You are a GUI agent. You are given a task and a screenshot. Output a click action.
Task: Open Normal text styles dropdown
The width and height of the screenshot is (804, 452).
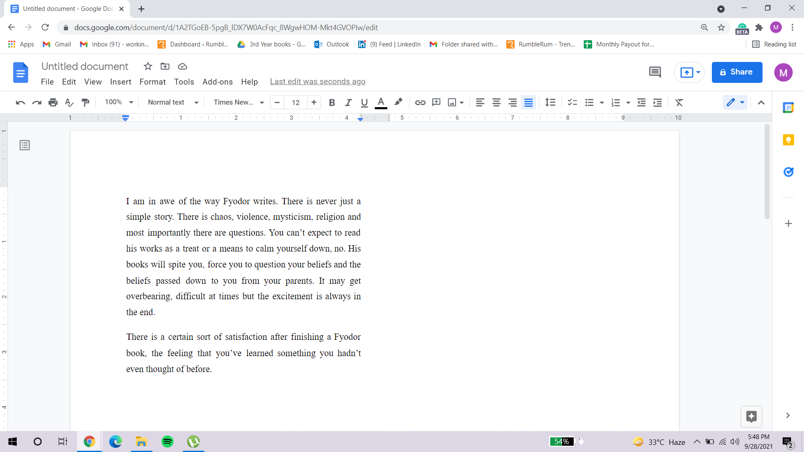[x=173, y=102]
